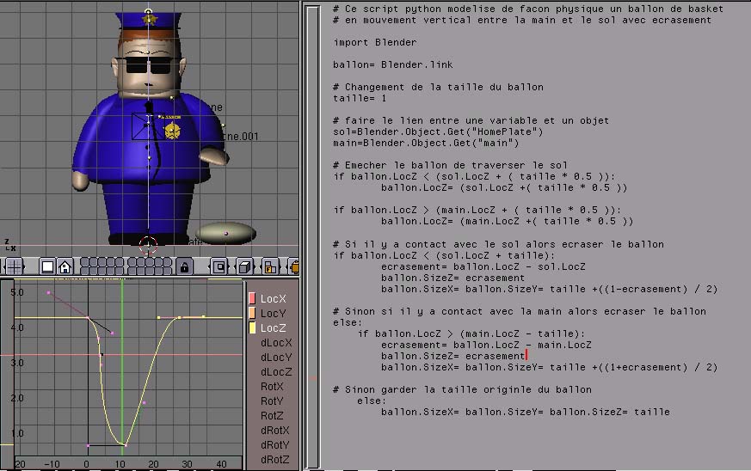
Task: Click the curve's lowest keyframe point
Action: point(123,444)
